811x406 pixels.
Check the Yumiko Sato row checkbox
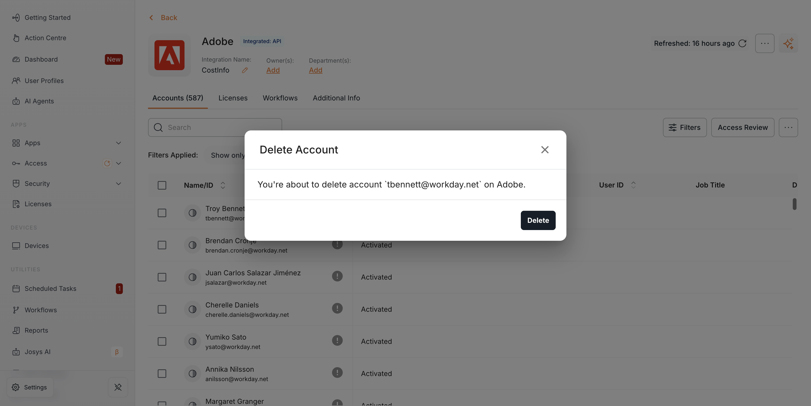click(x=162, y=341)
